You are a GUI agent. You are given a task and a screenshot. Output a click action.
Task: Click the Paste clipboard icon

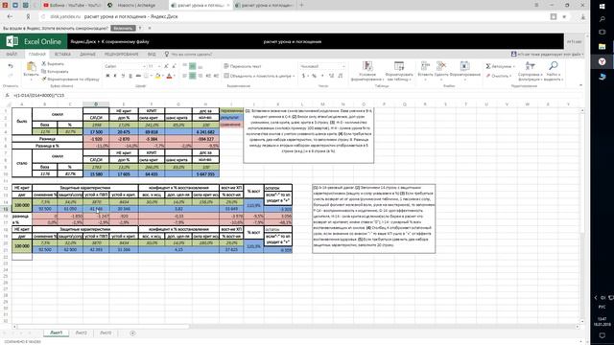point(31,67)
